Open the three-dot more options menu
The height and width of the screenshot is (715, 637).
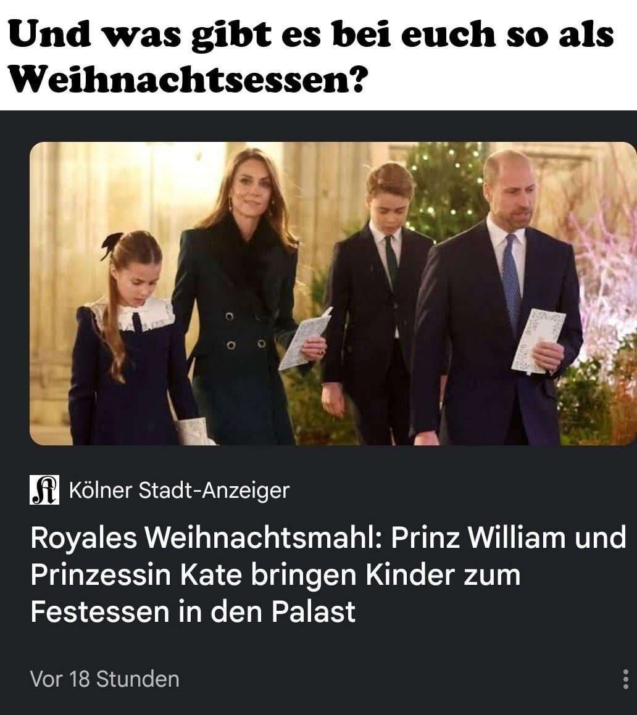(x=625, y=679)
